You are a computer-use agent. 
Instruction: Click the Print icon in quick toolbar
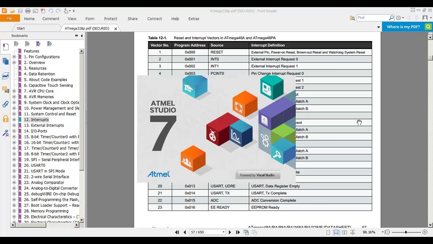tap(28, 11)
